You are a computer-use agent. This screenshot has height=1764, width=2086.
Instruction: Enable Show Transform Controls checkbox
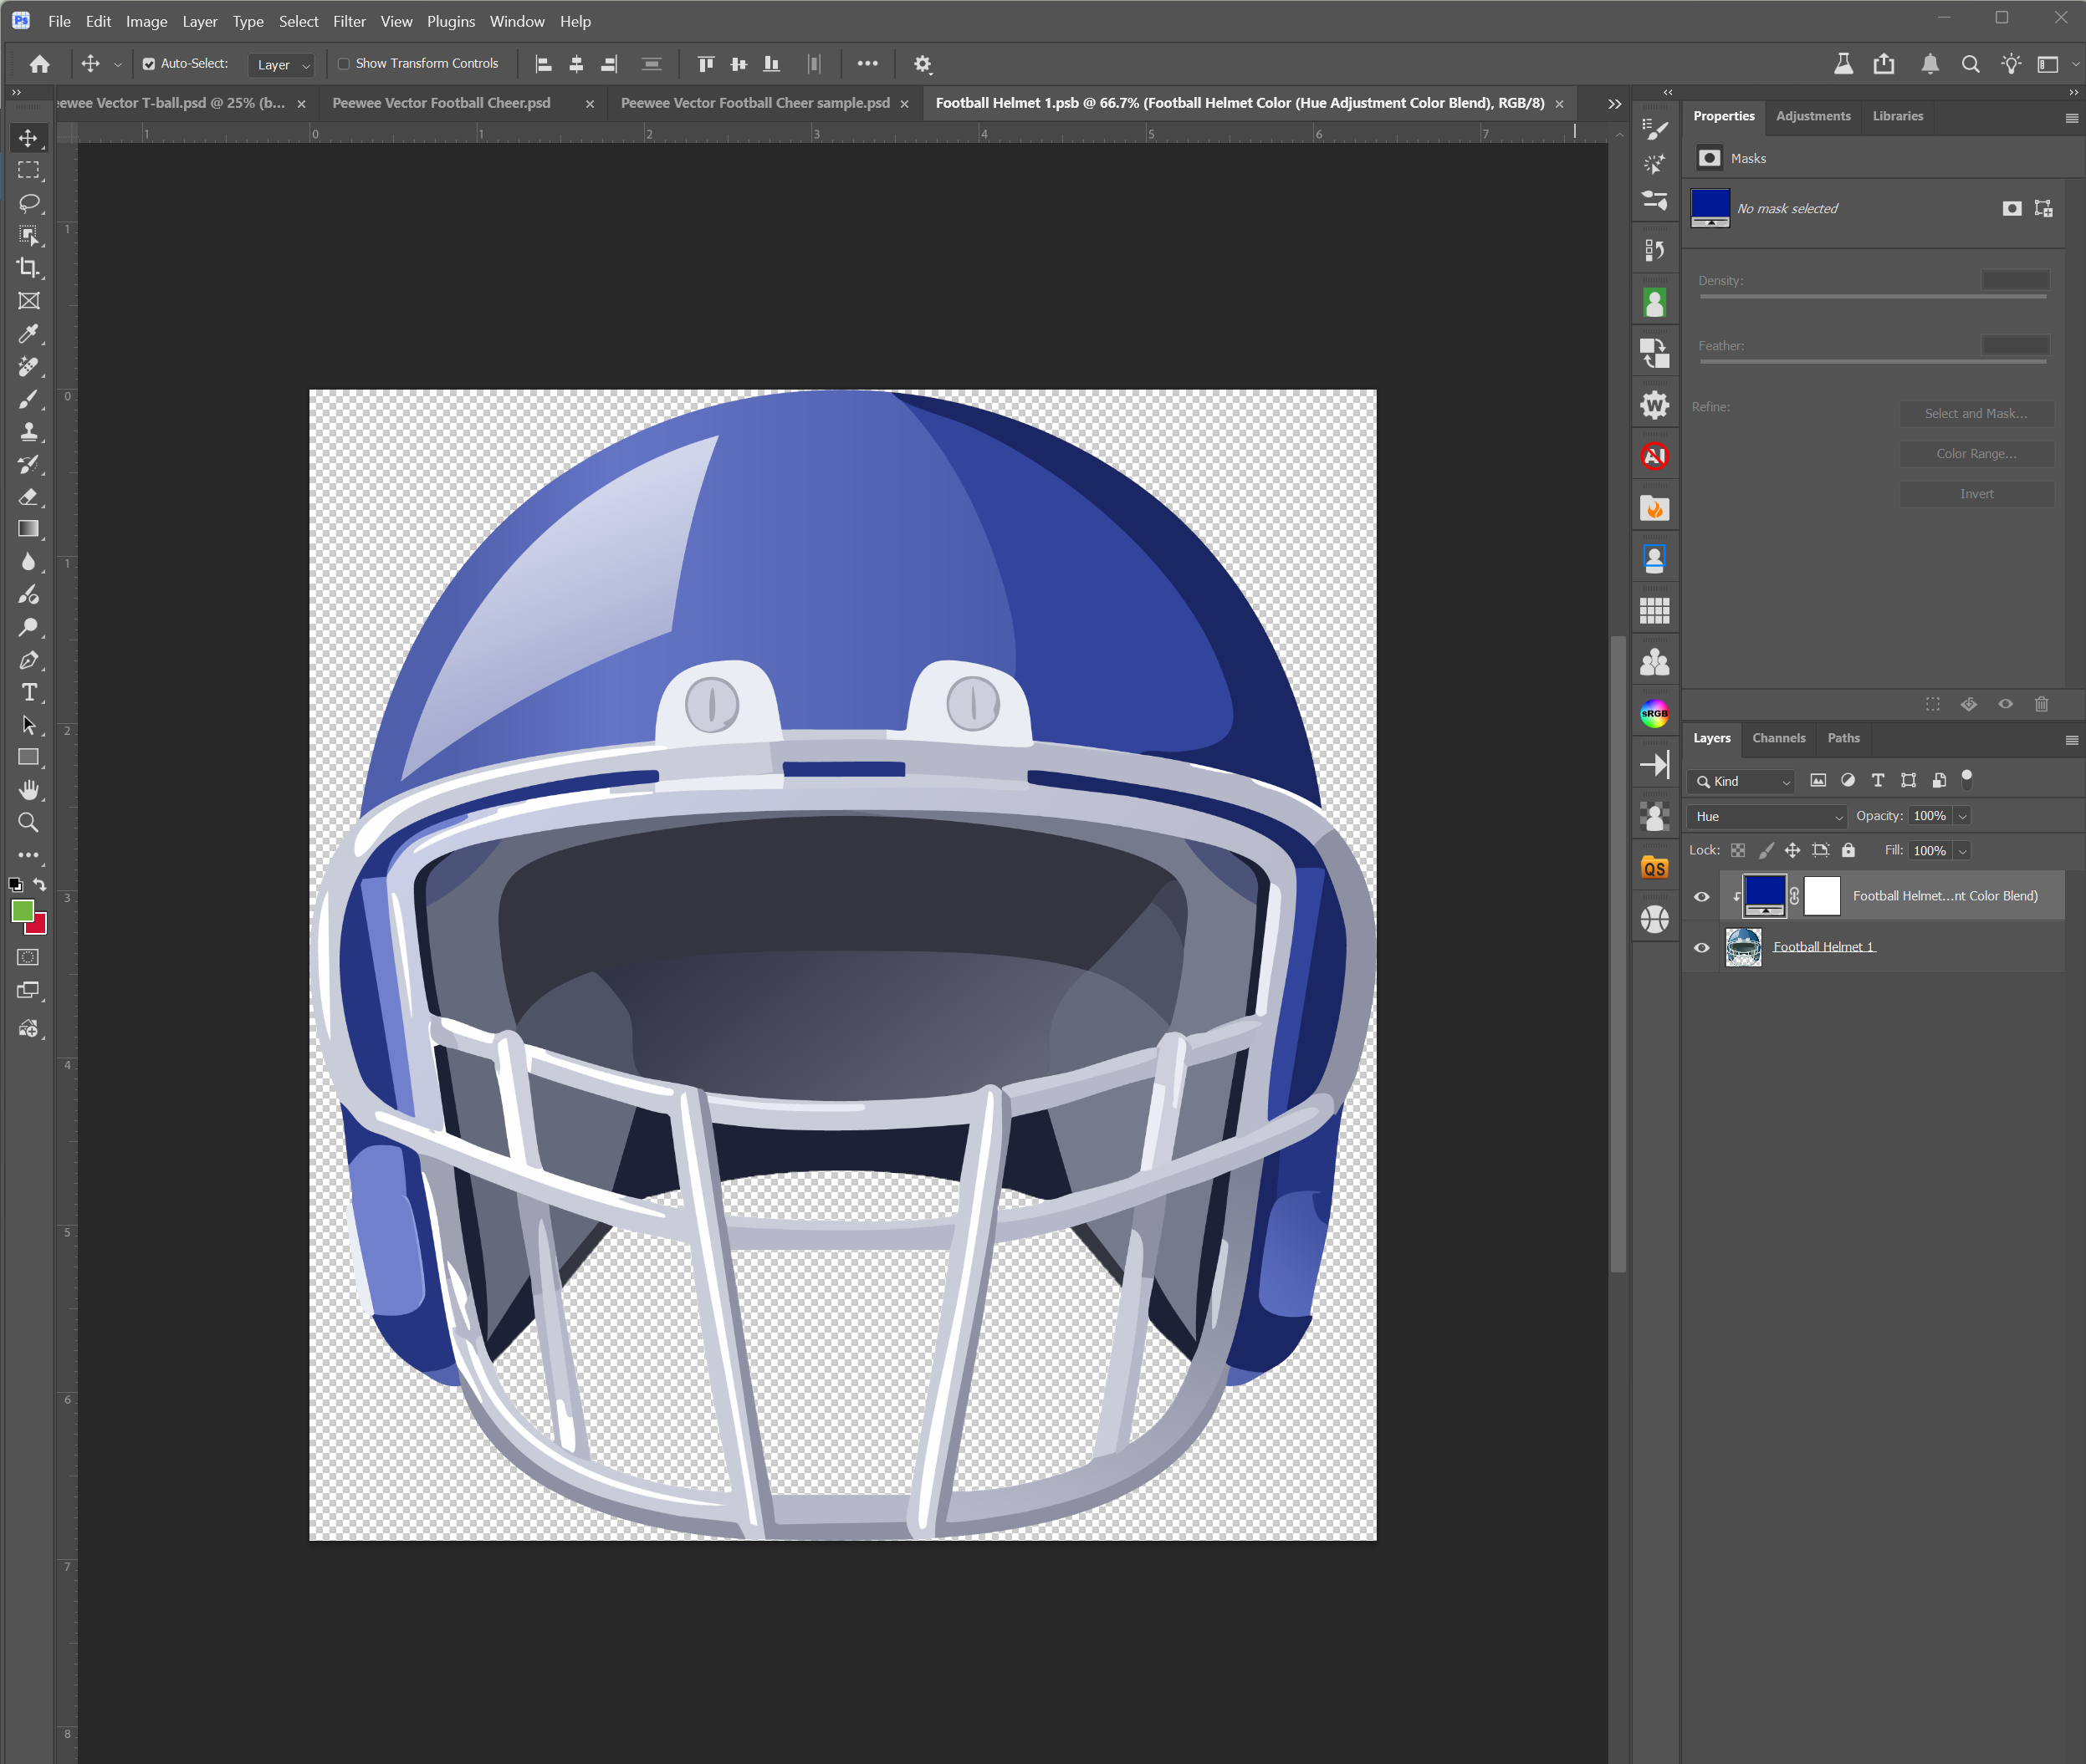point(344,64)
